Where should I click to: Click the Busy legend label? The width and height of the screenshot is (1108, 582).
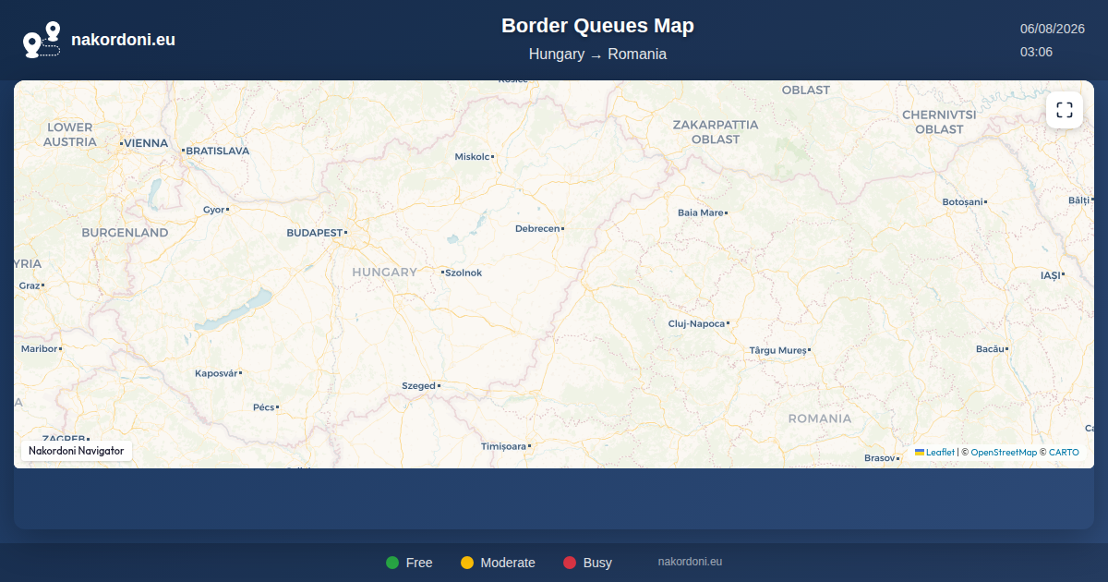597,563
